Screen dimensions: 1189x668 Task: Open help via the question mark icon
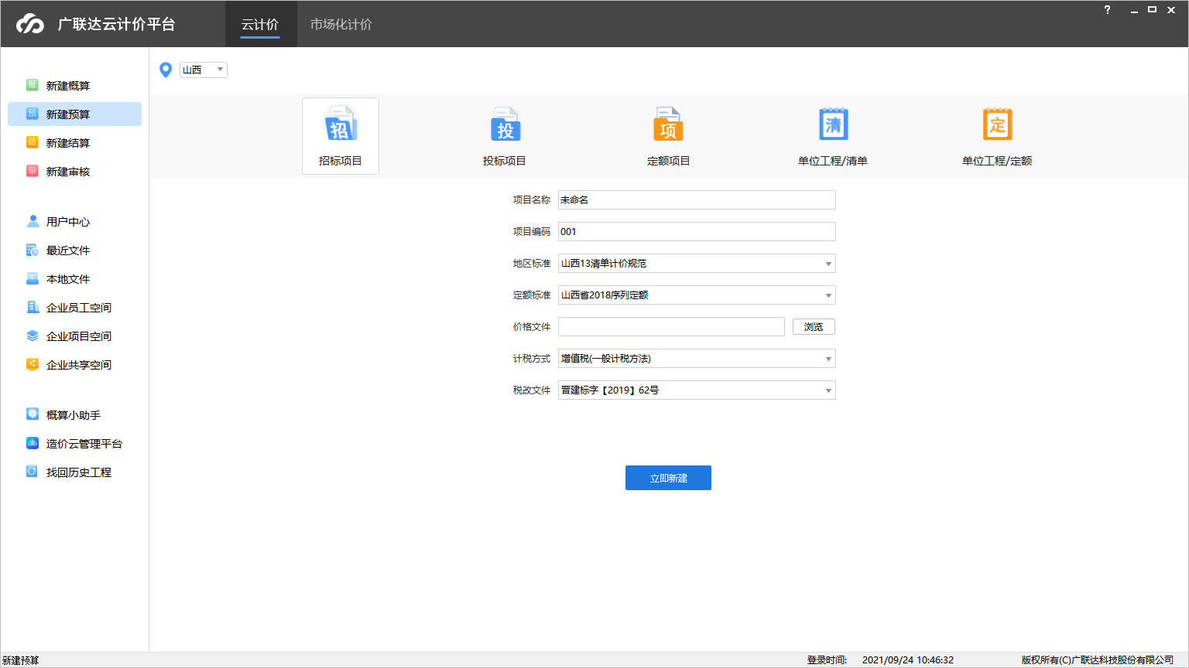click(1108, 10)
